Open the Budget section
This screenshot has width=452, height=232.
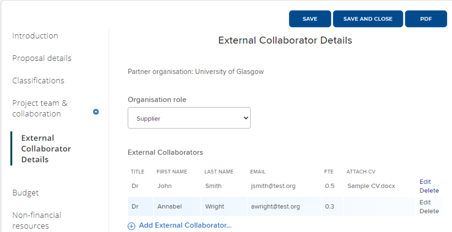[26, 193]
